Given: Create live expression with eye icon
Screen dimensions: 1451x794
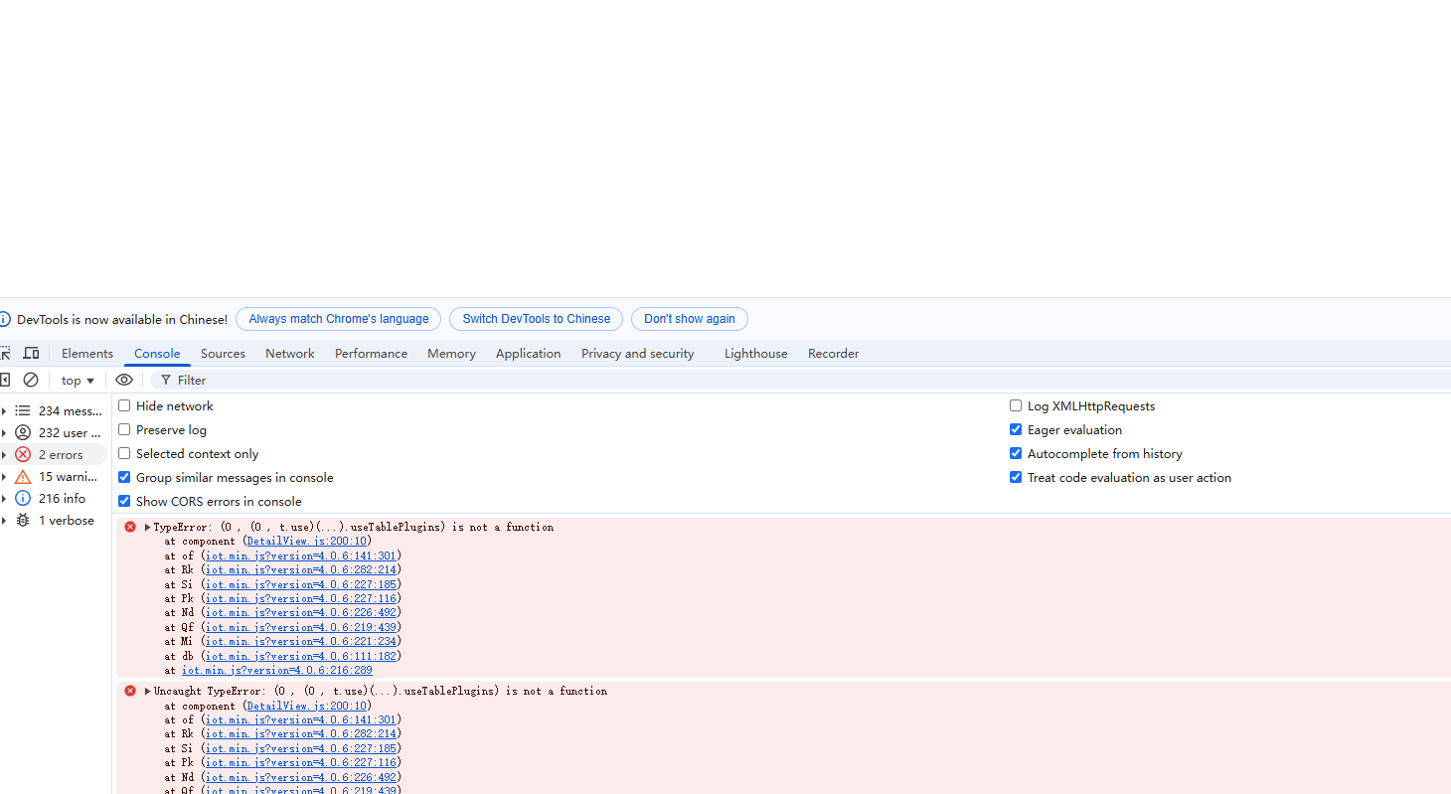Looking at the screenshot, I should pos(124,380).
